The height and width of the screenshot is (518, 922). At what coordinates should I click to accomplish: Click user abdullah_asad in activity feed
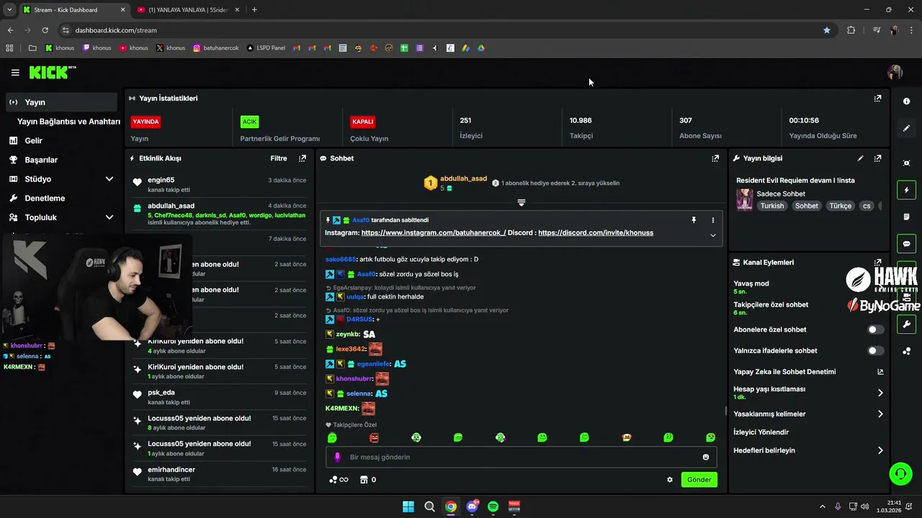(x=171, y=206)
